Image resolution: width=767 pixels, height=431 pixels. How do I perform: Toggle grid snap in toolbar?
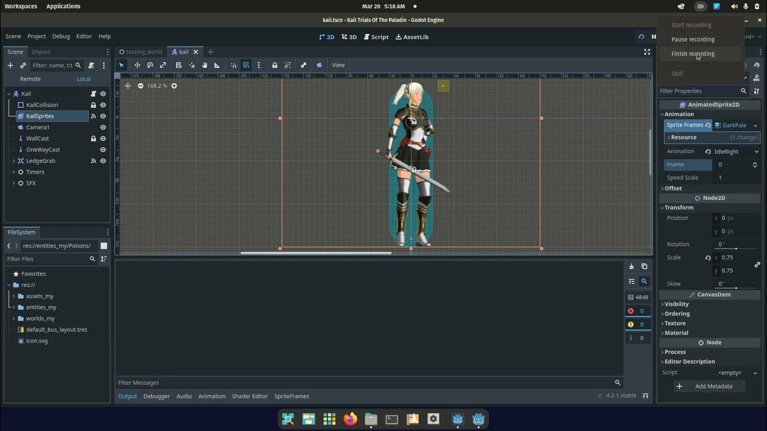pos(246,65)
